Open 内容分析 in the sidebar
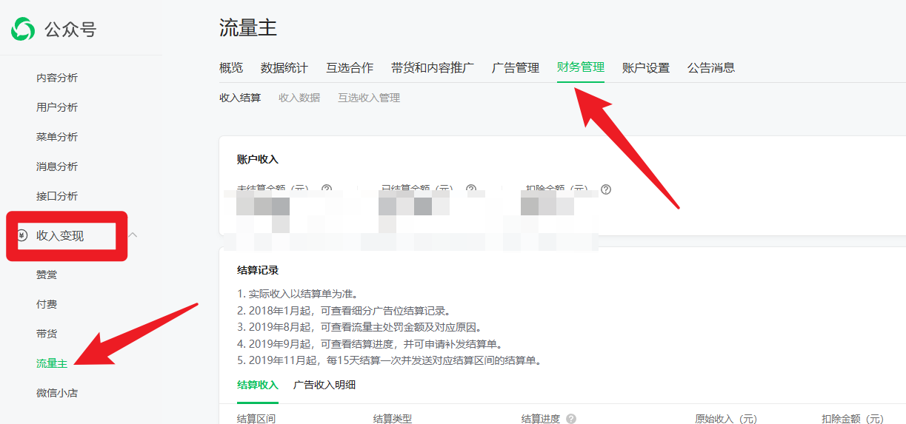The width and height of the screenshot is (906, 424). point(57,78)
